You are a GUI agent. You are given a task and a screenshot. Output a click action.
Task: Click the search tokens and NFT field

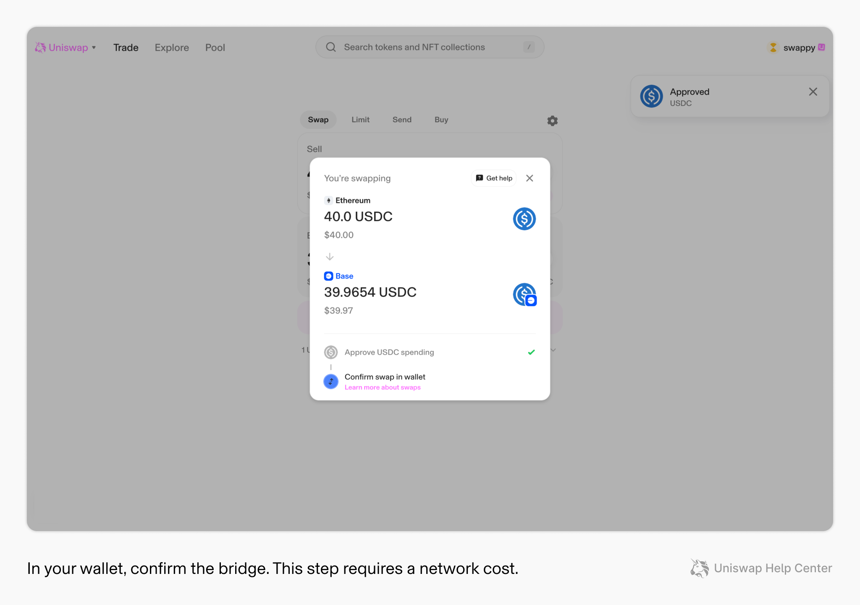tap(430, 47)
